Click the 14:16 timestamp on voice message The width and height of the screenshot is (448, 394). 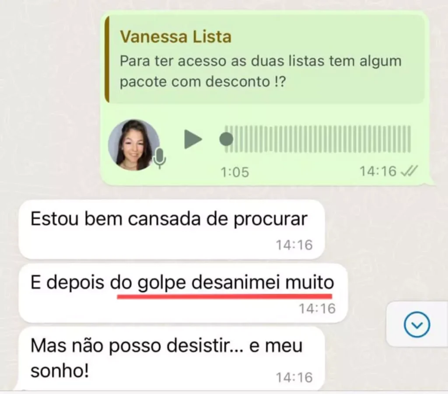378,171
